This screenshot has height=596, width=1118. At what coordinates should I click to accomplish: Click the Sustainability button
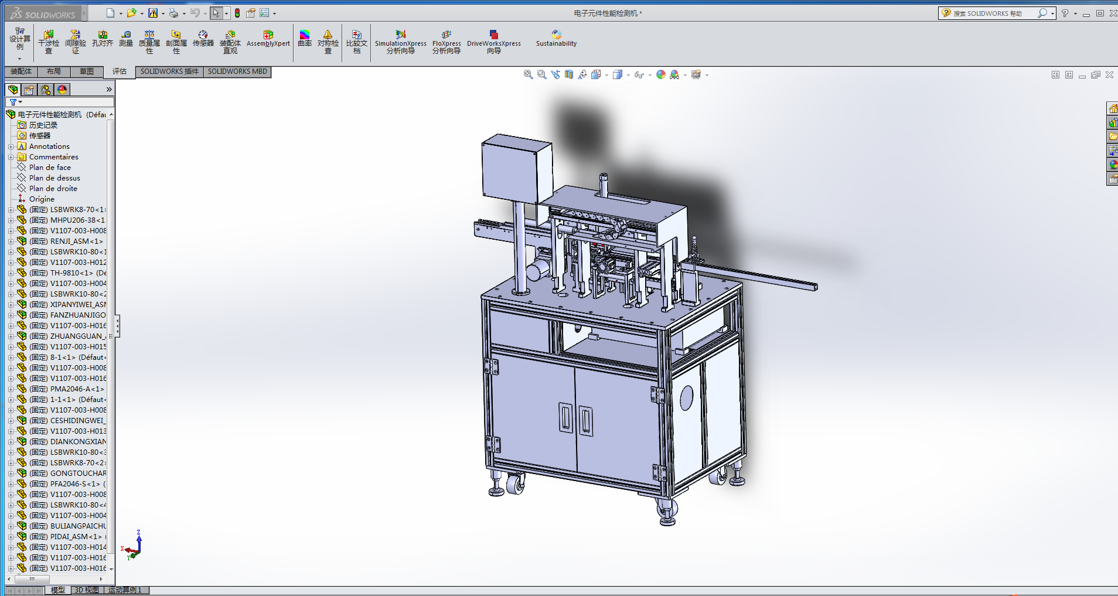pos(556,39)
